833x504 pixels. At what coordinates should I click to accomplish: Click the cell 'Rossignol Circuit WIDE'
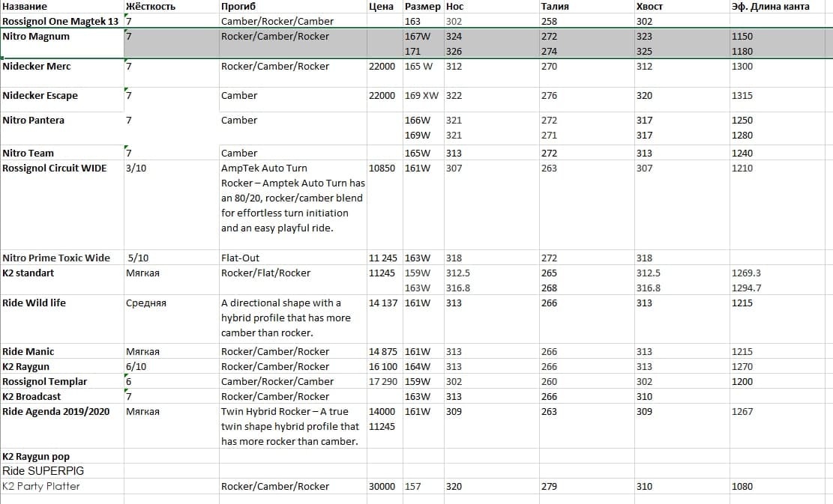point(62,204)
